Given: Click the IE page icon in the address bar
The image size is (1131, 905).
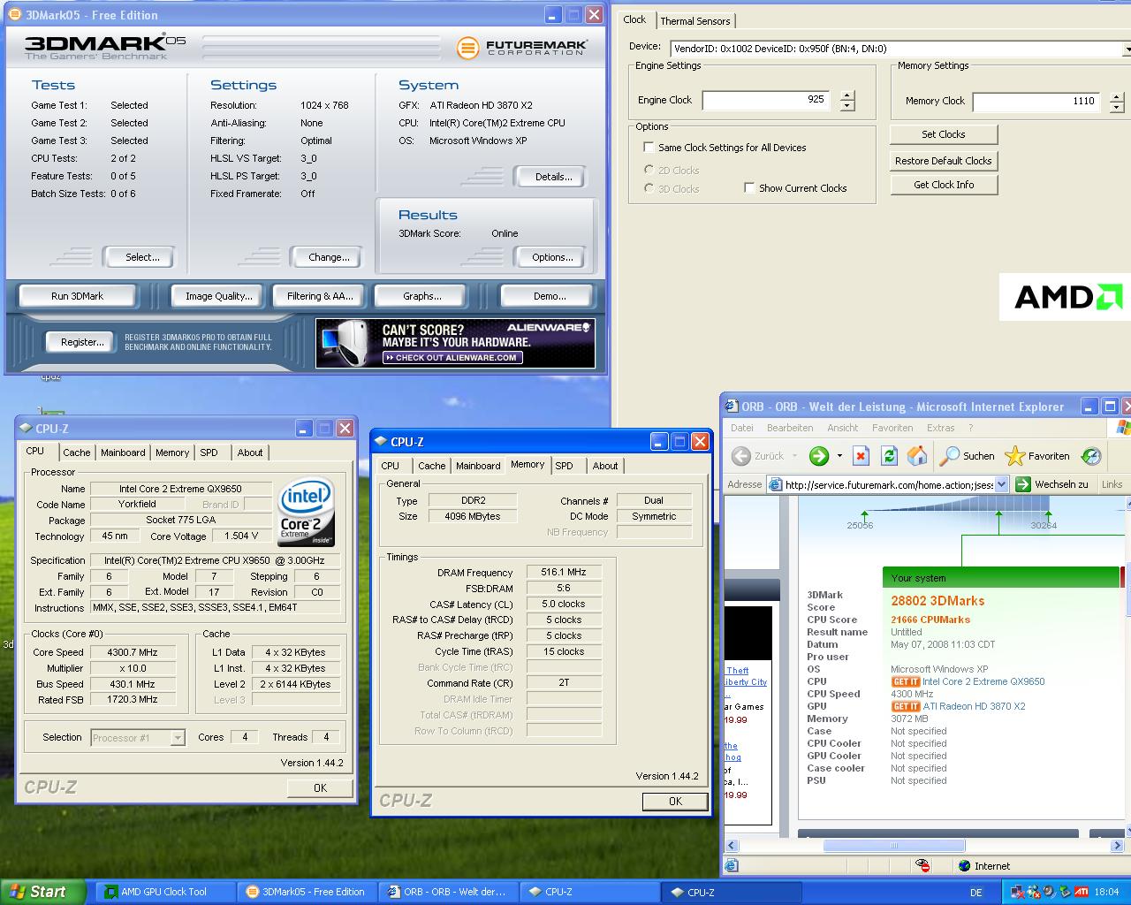Looking at the screenshot, I should pyautogui.click(x=775, y=484).
